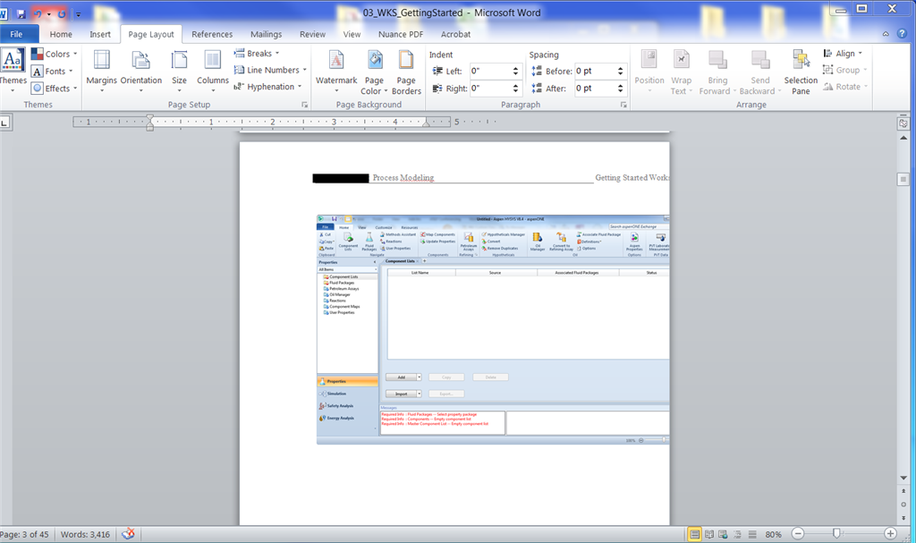Edit the Indent Right field
The width and height of the screenshot is (916, 543).
(489, 89)
